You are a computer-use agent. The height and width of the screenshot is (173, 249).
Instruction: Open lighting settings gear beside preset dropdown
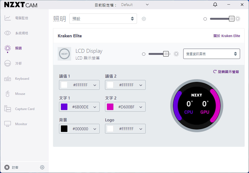(x=144, y=19)
